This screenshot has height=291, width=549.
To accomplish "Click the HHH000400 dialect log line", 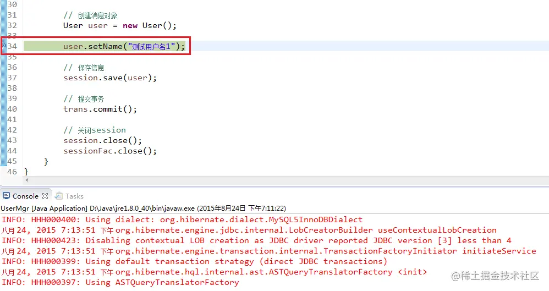I will point(182,219).
